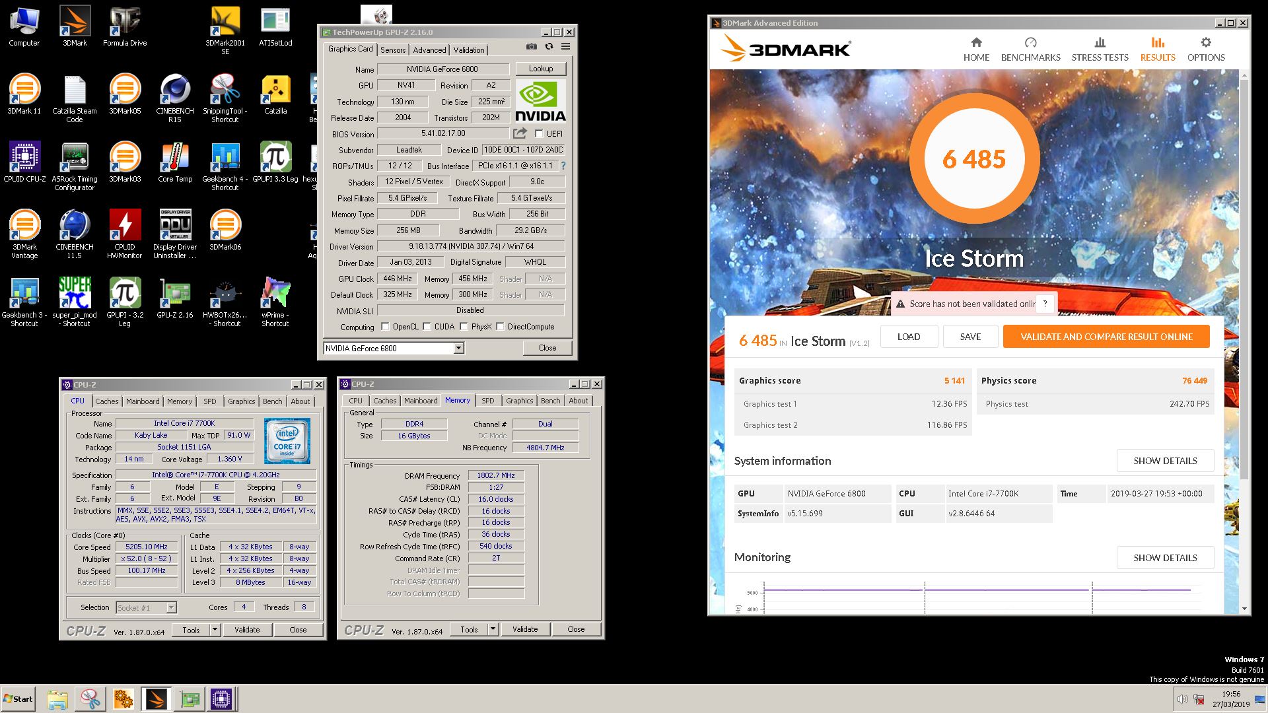Expand the Tools dropdown arrow in CPU-Z CPU window

click(x=215, y=630)
